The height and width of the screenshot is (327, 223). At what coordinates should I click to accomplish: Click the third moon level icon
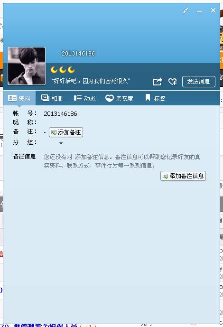coord(71,70)
